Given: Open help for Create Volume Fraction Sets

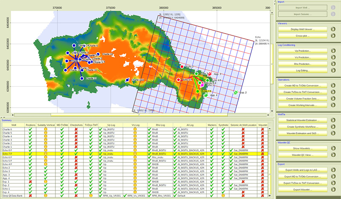Looking at the screenshot, I should 332,98.
